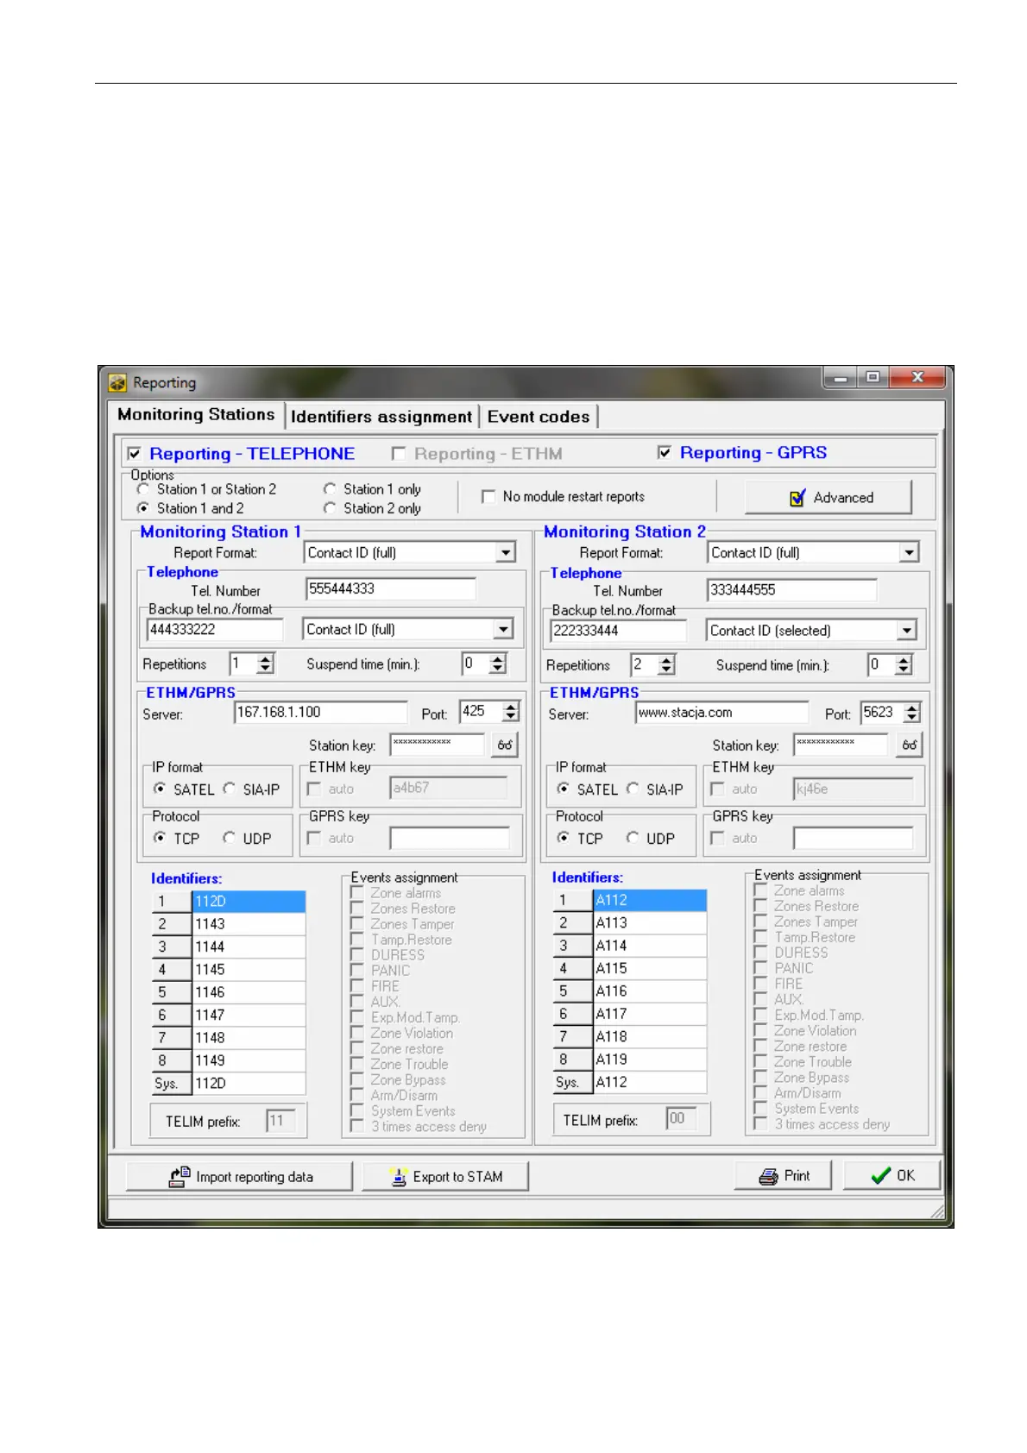
Task: Select Station 1 only option
Action: pyautogui.click(x=330, y=489)
